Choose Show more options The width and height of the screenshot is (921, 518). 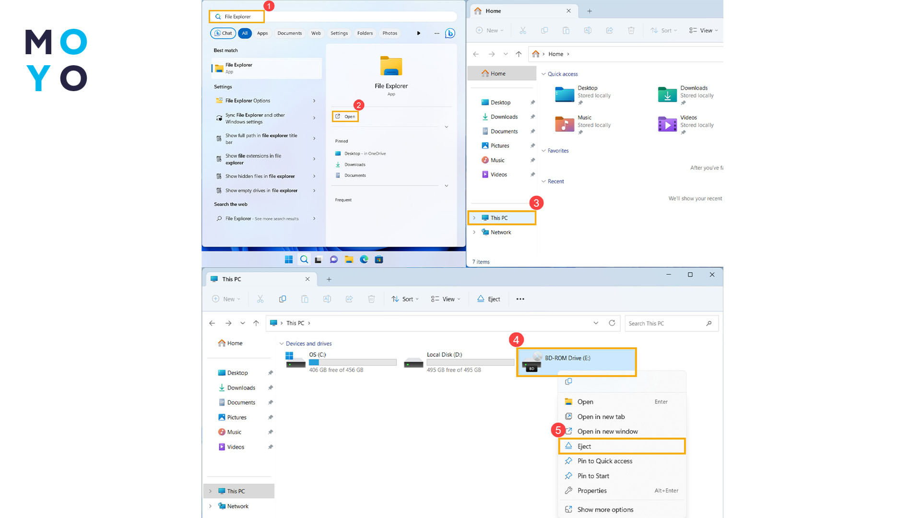[x=622, y=509]
